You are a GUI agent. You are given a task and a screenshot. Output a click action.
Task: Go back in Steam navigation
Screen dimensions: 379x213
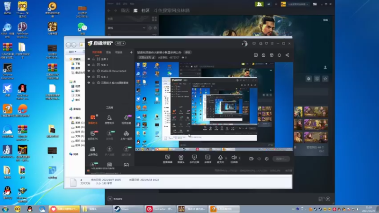tap(109, 10)
